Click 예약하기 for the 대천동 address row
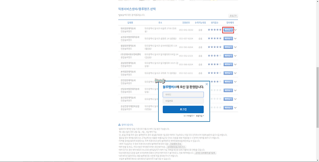The image size is (319, 162). (228, 107)
